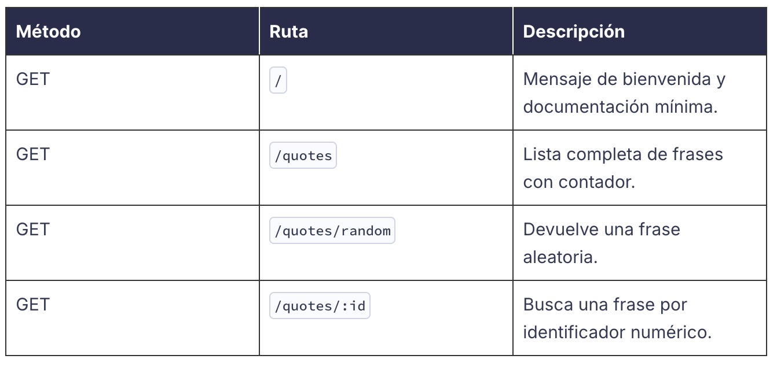Click the /quotes route code chip

303,156
